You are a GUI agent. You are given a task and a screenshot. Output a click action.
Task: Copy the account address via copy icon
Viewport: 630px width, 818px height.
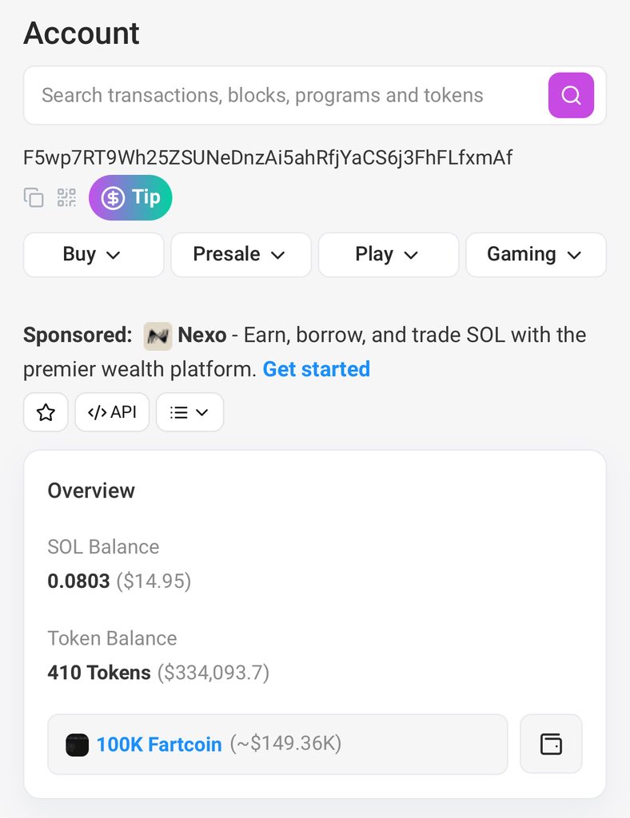(x=34, y=198)
